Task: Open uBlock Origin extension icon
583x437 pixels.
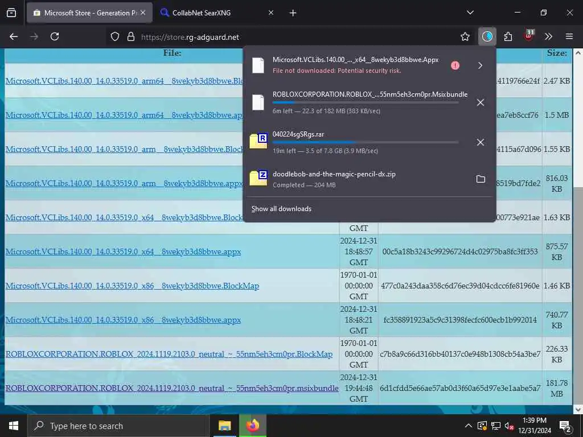Action: [529, 36]
